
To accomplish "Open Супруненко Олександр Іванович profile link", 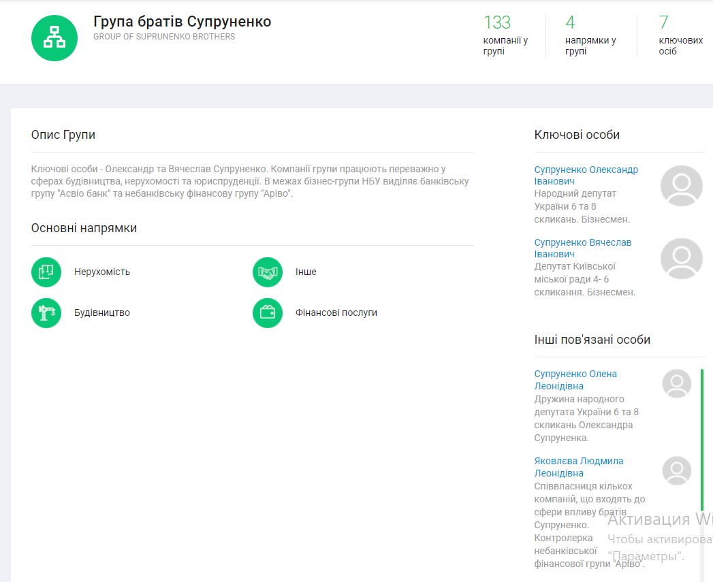I will (x=586, y=175).
